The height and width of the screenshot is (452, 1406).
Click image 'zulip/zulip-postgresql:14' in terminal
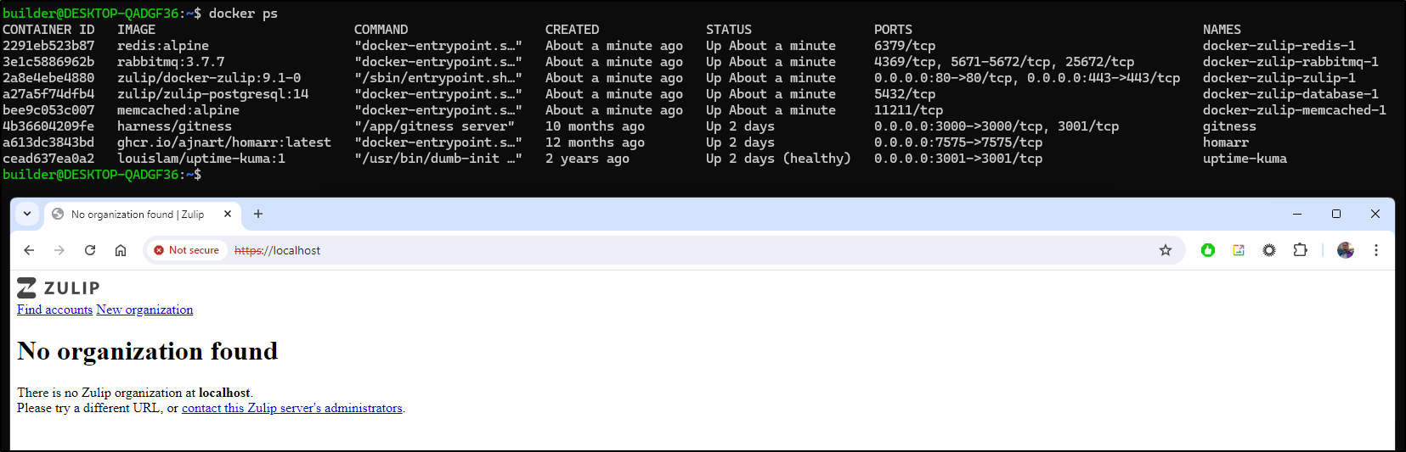[212, 94]
